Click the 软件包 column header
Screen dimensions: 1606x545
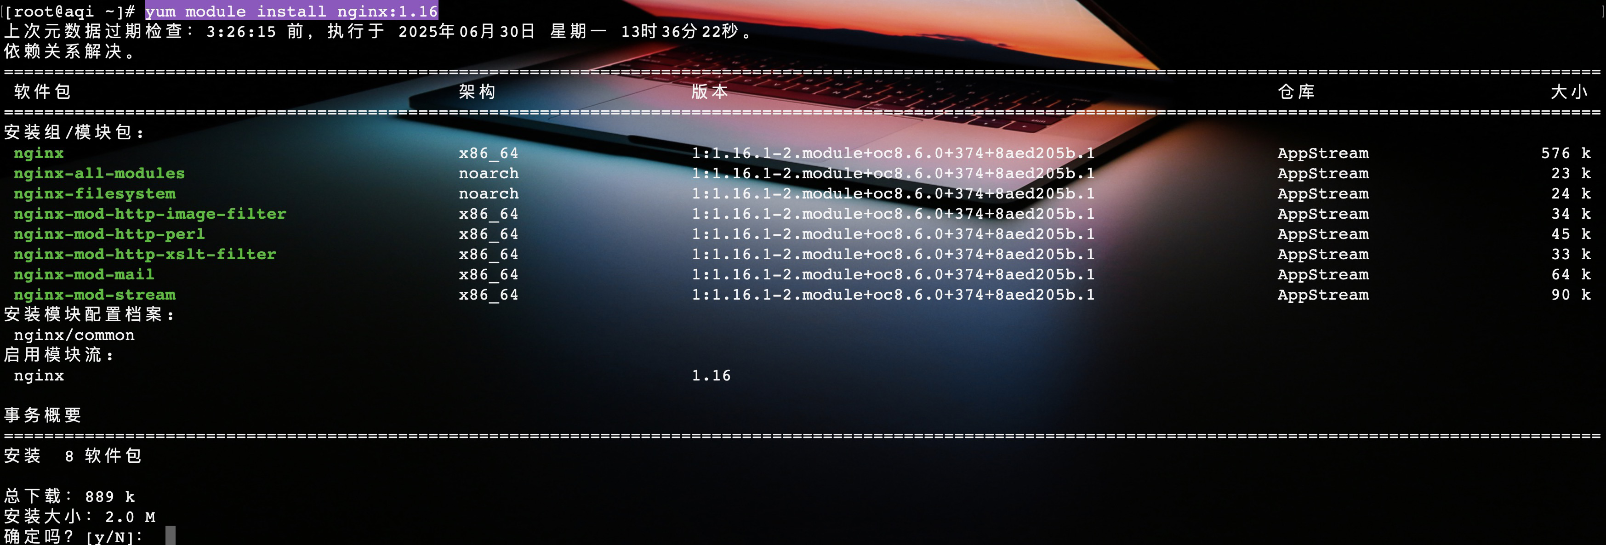coord(42,91)
